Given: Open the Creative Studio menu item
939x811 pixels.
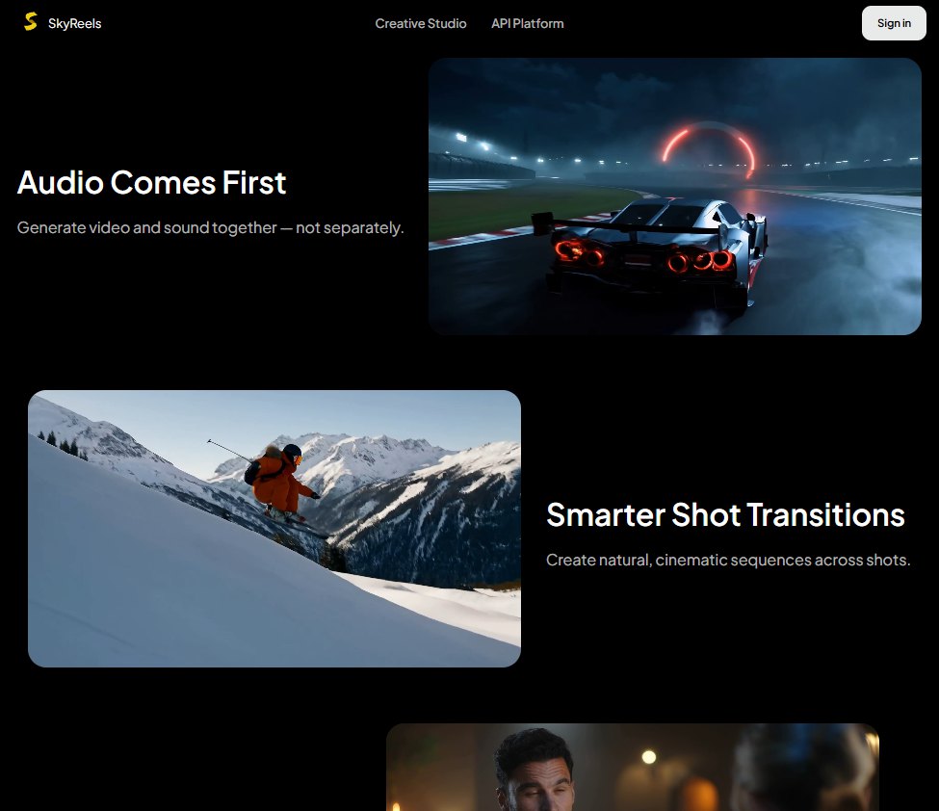Looking at the screenshot, I should (421, 23).
